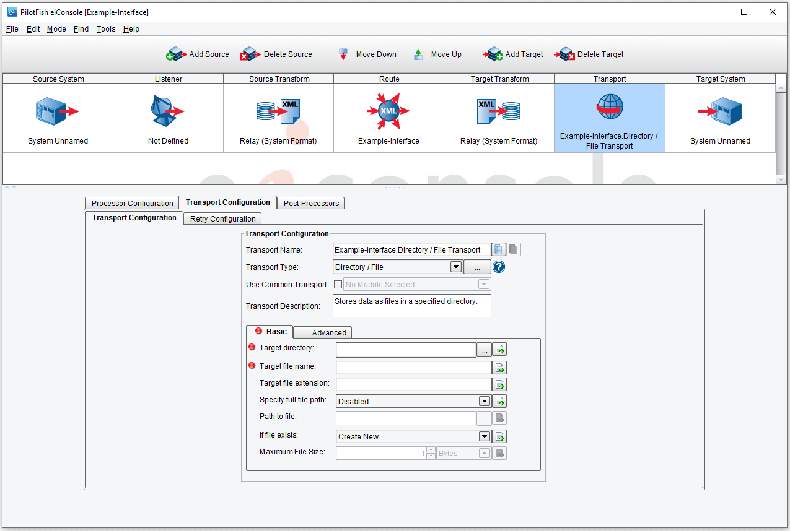Open File menu
Viewport: 790px width, 531px height.
coord(12,29)
